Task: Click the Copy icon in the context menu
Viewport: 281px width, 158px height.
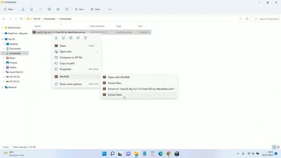Action: pos(63,38)
